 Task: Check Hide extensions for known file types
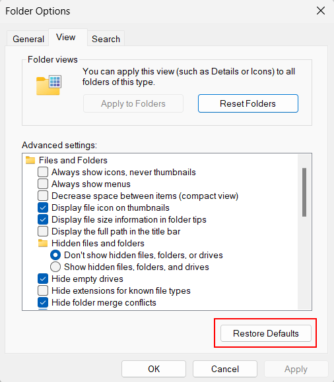pos(43,290)
